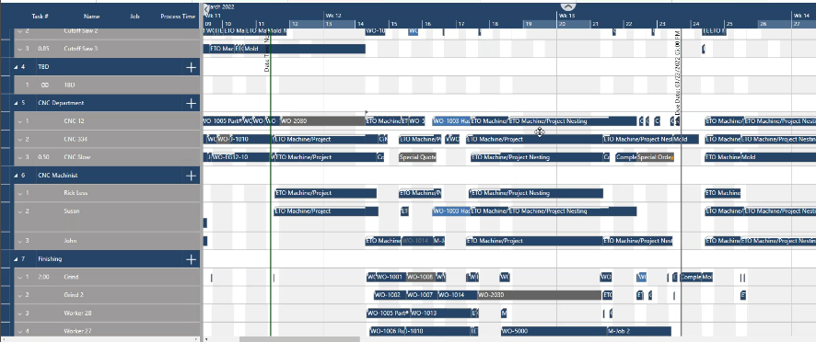Add a task to the TBD group

click(x=191, y=67)
